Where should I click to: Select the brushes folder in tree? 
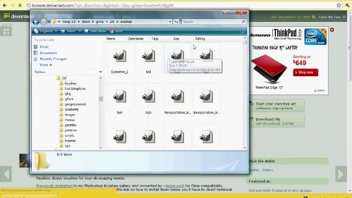(x=70, y=83)
